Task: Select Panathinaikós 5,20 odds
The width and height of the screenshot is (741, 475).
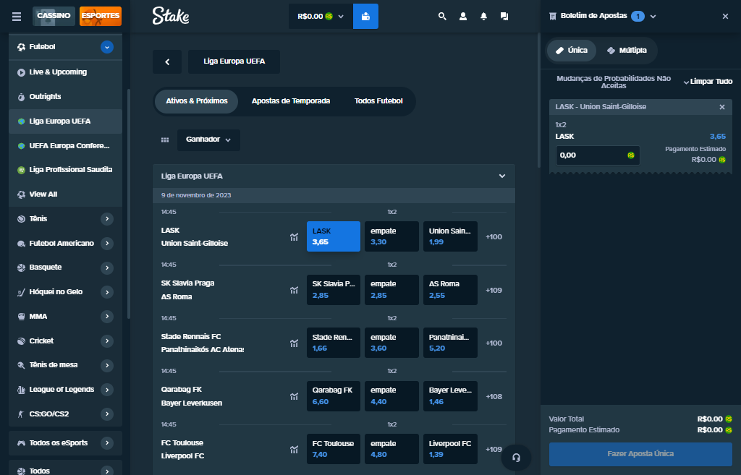Action: click(450, 343)
